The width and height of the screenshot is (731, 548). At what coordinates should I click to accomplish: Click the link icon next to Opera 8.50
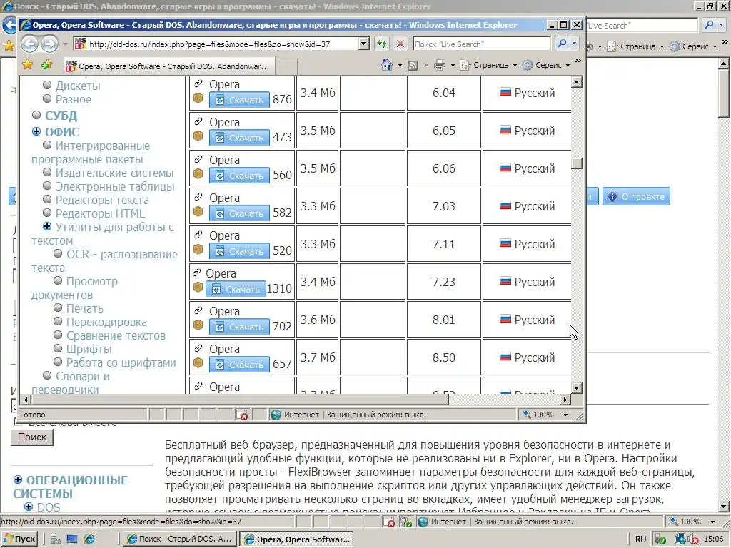[x=198, y=348]
